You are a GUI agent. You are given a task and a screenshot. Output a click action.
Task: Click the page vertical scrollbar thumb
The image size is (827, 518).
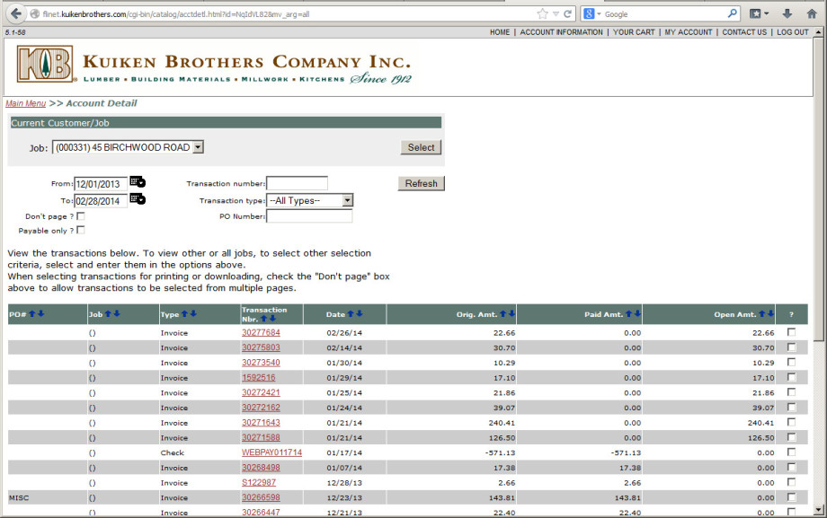click(818, 189)
